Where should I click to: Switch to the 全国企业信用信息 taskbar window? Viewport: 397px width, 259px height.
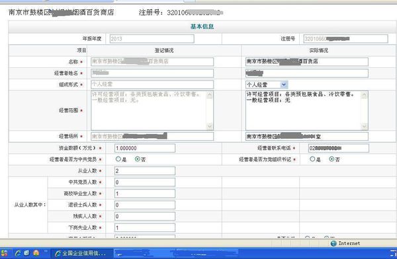click(x=81, y=253)
